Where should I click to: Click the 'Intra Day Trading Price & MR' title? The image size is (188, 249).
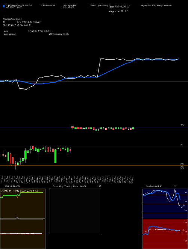[x=69, y=186]
